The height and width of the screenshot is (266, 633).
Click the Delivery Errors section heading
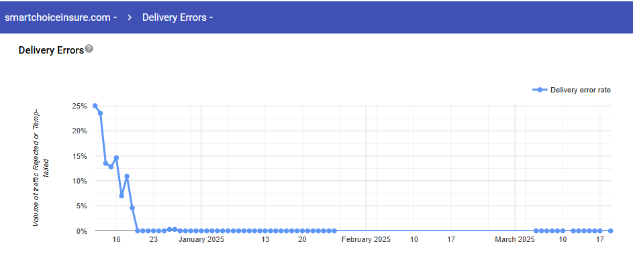click(51, 50)
